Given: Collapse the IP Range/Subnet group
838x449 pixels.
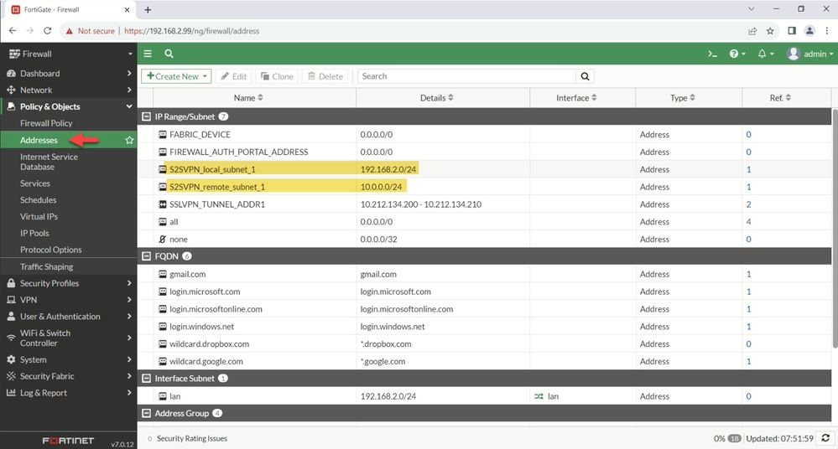Looking at the screenshot, I should (147, 116).
